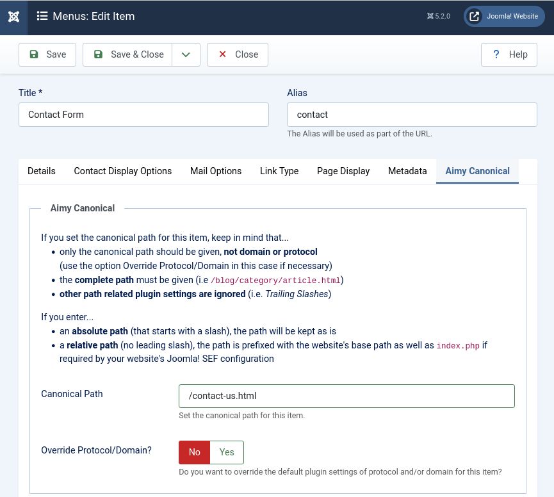Set Override Protocol/Domain to Yes
This screenshot has width=554, height=497.
click(227, 452)
